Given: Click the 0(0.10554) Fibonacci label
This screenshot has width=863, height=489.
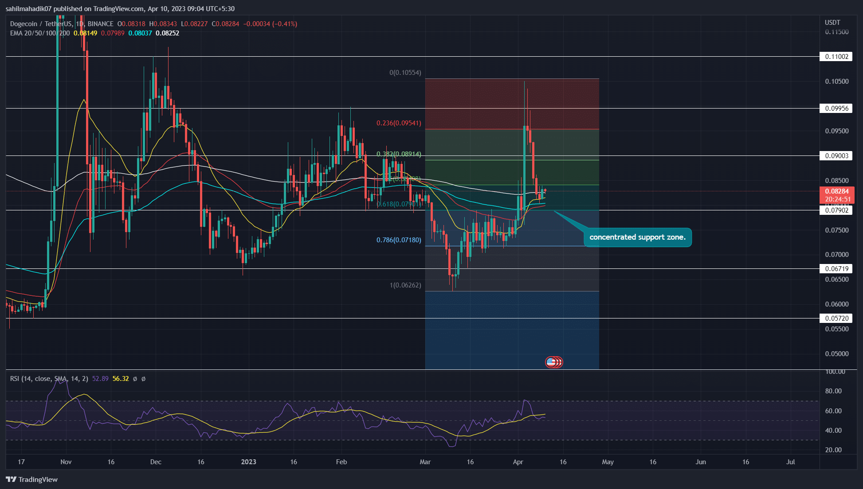Looking at the screenshot, I should [x=405, y=73].
